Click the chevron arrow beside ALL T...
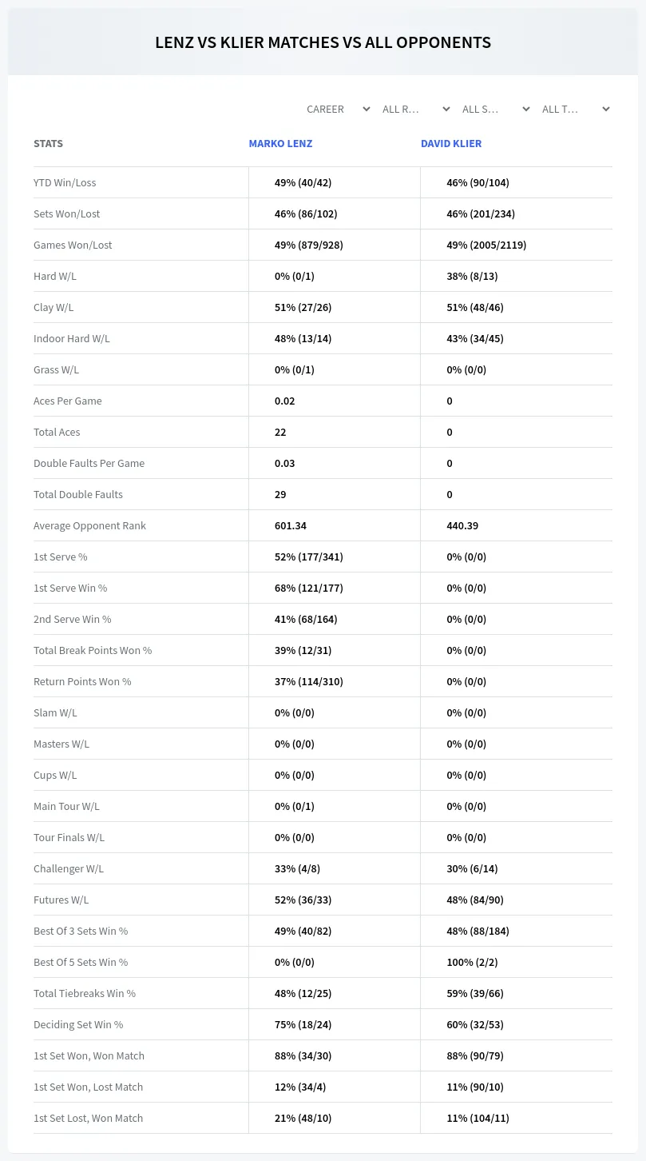 coord(605,109)
